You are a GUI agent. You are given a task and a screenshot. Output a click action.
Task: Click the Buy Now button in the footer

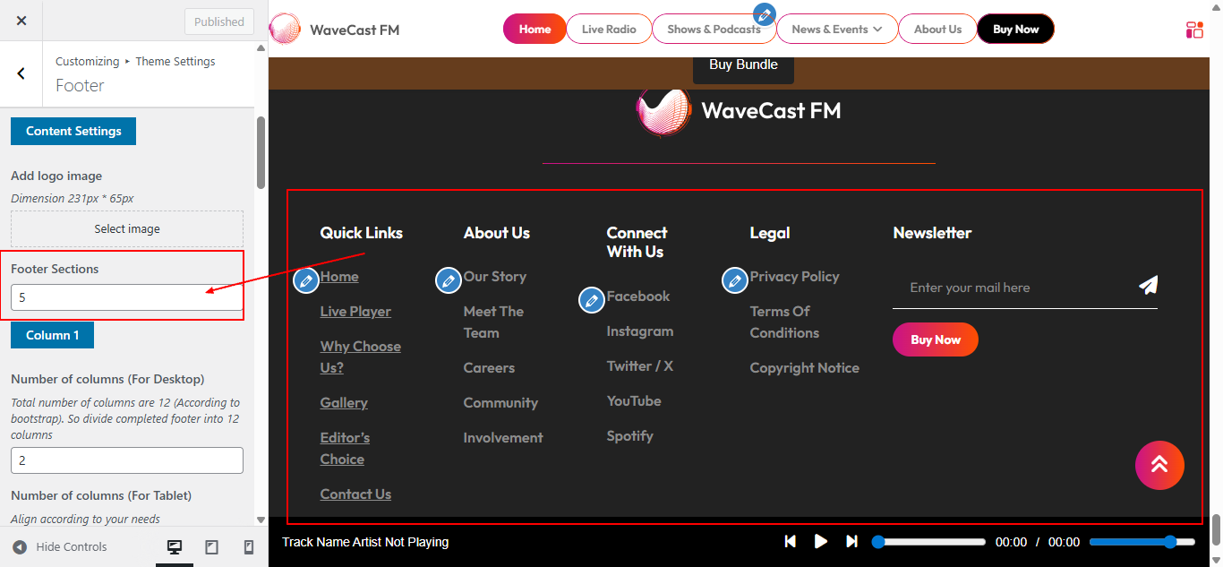[935, 339]
